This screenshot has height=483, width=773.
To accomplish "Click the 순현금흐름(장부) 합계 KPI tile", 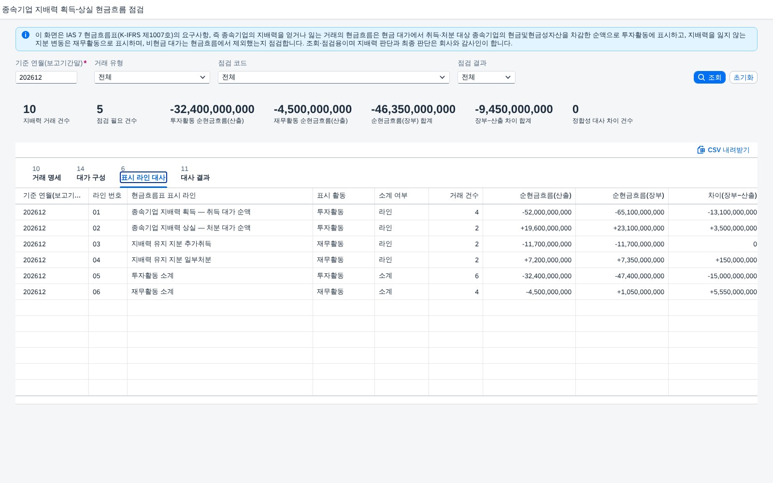I will coord(413,114).
